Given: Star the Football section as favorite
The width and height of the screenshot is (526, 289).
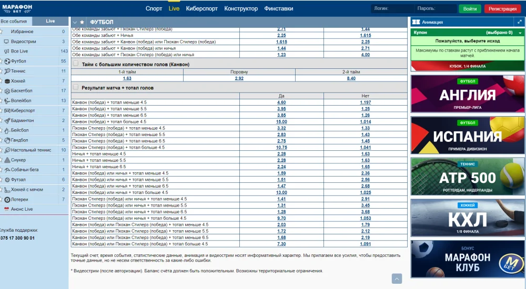Looking at the screenshot, I should pos(82,22).
